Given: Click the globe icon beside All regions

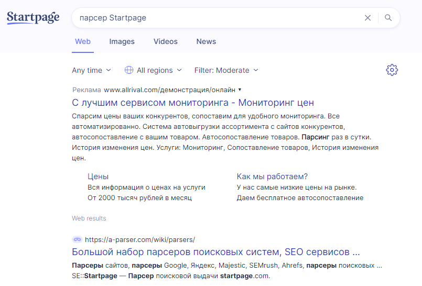Looking at the screenshot, I should [129, 70].
